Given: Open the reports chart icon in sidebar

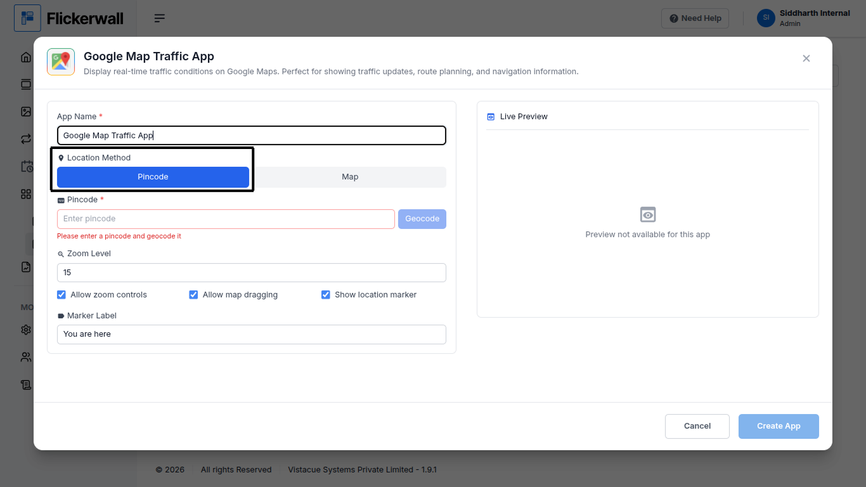Looking at the screenshot, I should click(x=26, y=267).
